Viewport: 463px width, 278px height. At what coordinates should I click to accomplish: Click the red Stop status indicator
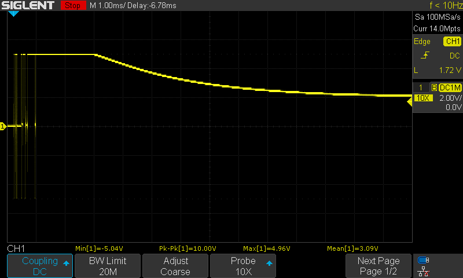[73, 5]
